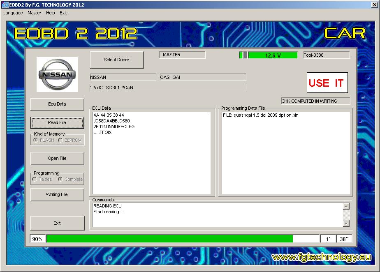Choose the Tables programming option

(x=35, y=179)
